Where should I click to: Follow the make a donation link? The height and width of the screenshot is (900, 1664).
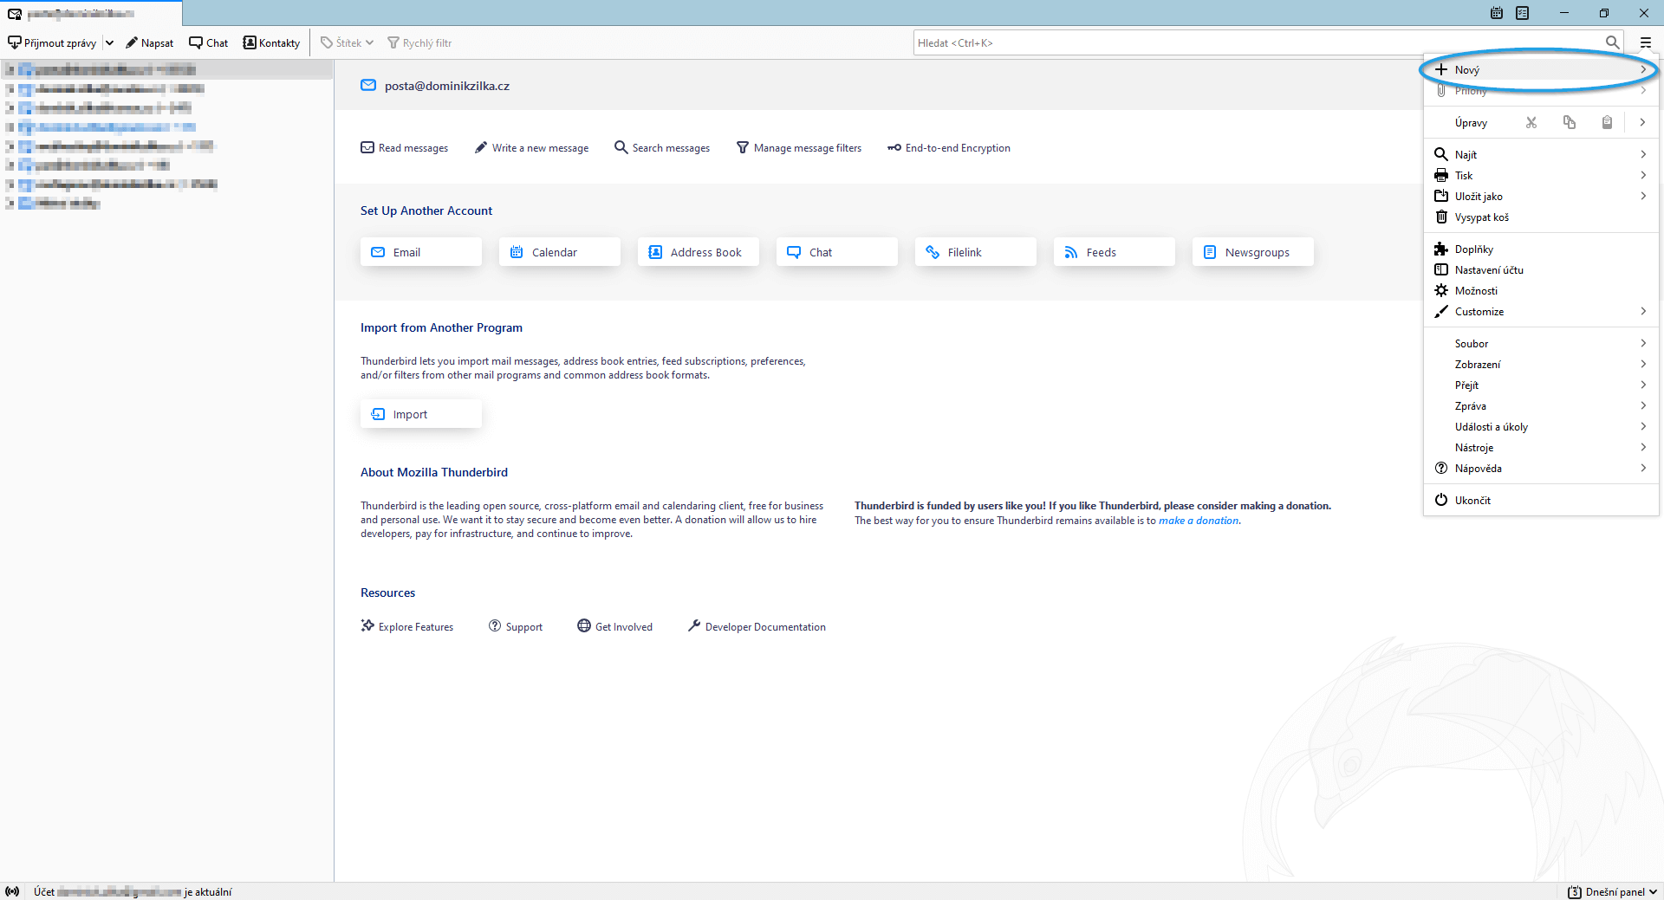[1199, 521]
